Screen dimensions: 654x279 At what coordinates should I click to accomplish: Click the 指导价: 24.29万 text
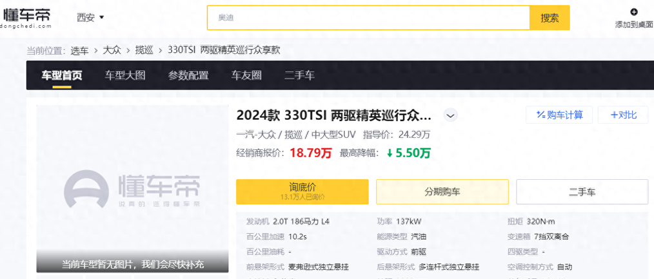coord(397,135)
